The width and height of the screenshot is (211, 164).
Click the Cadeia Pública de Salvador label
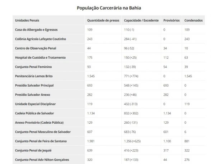(34, 113)
